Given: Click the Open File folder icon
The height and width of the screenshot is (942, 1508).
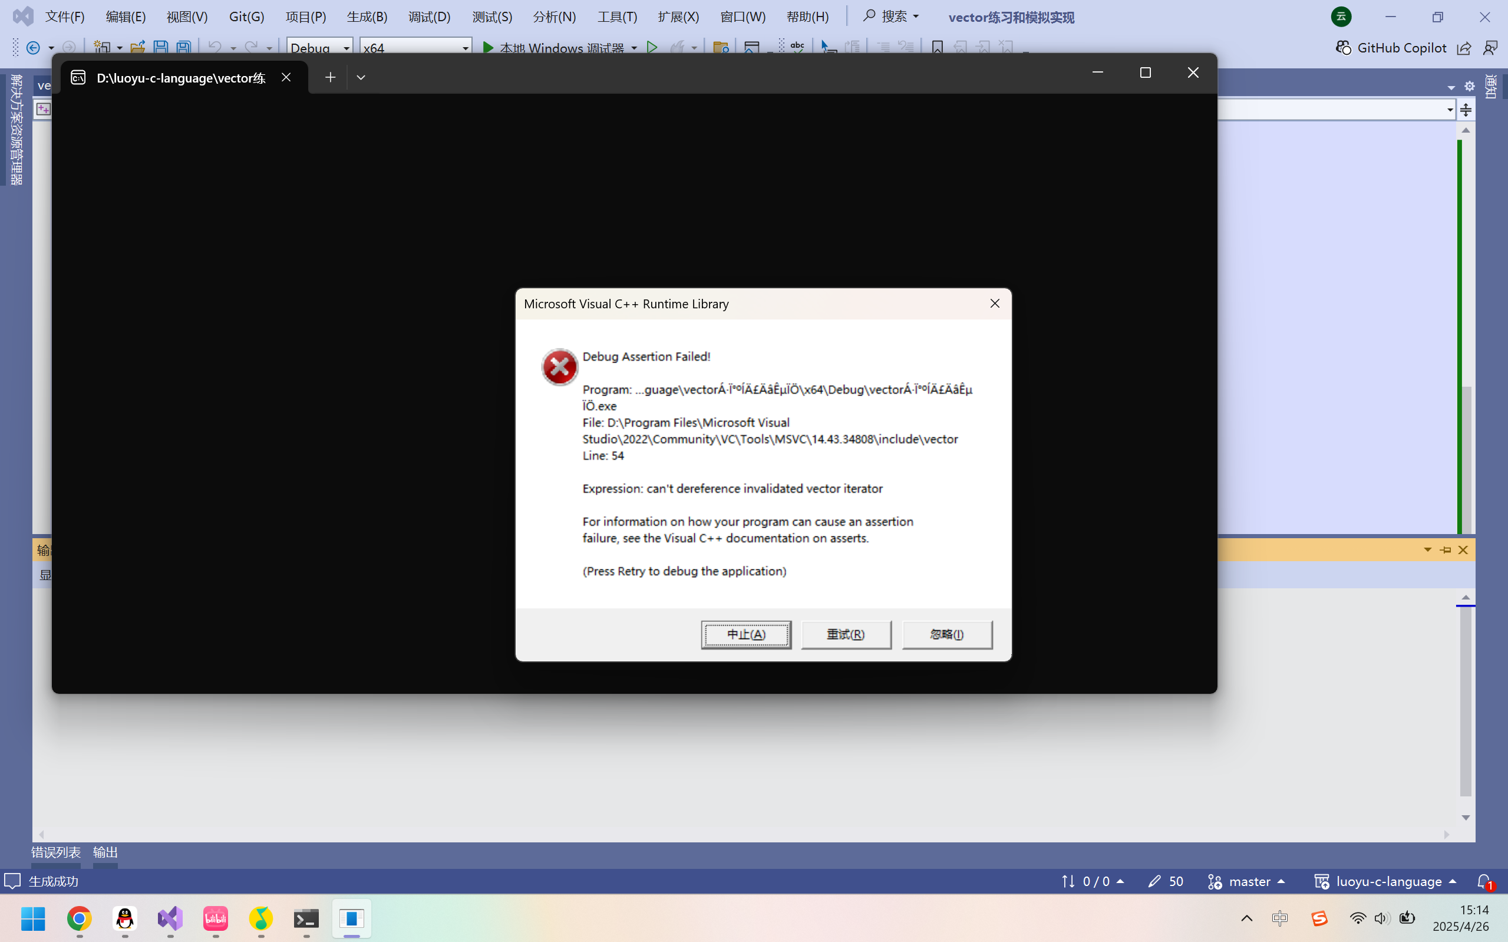Looking at the screenshot, I should [138, 47].
